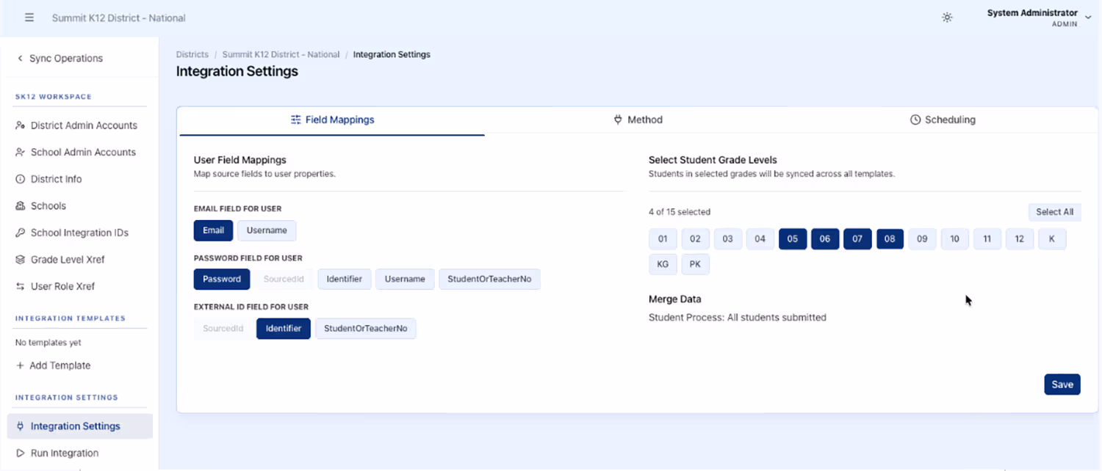Enable grade level 04

760,239
